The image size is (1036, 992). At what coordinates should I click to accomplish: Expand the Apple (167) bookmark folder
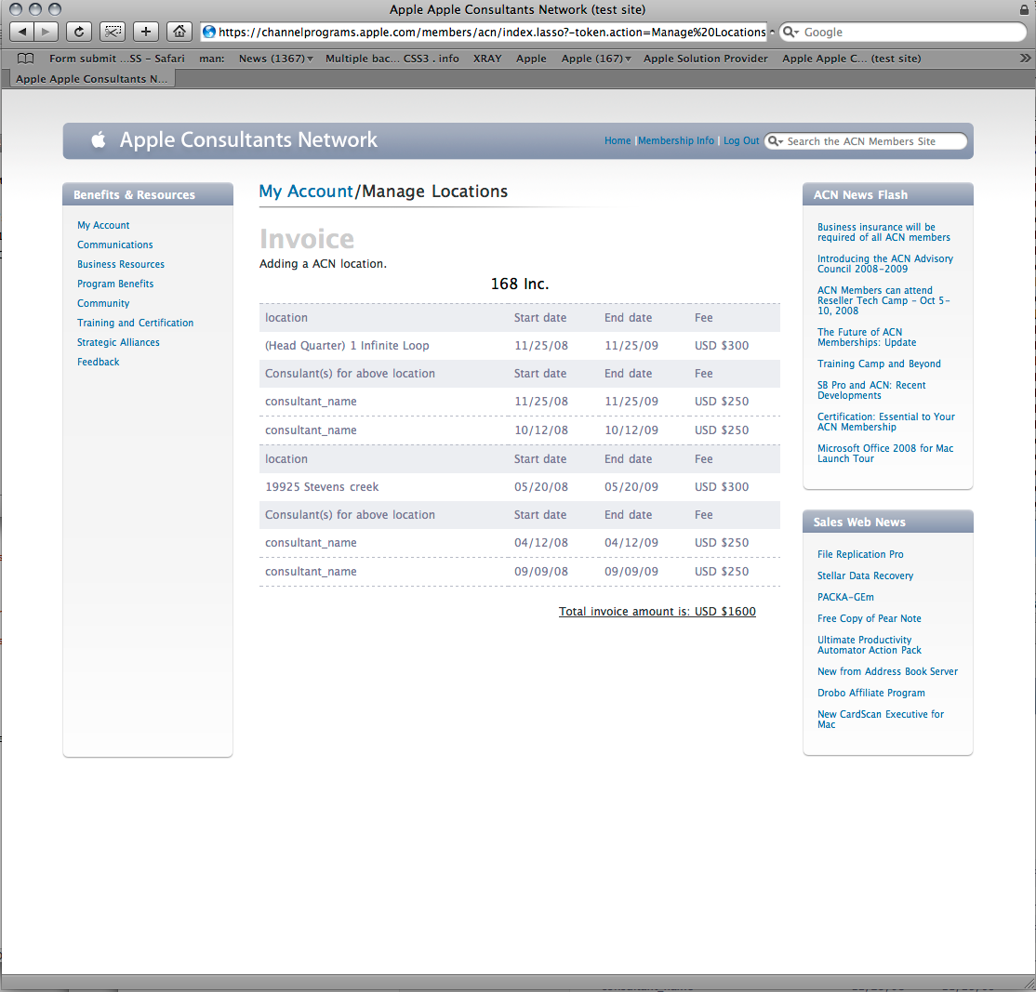tap(596, 59)
